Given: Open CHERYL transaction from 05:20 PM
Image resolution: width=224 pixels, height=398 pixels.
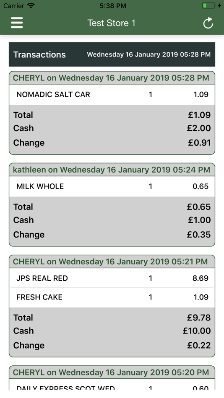Looking at the screenshot, I should click(x=111, y=372).
